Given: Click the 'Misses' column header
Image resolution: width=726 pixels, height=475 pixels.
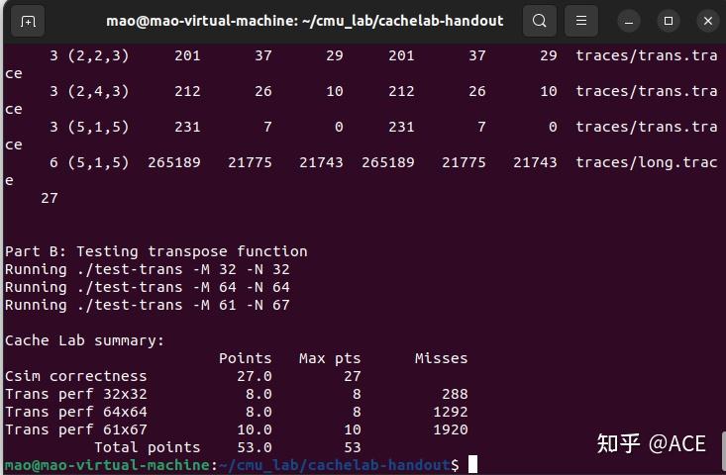Looking at the screenshot, I should click(x=442, y=358).
